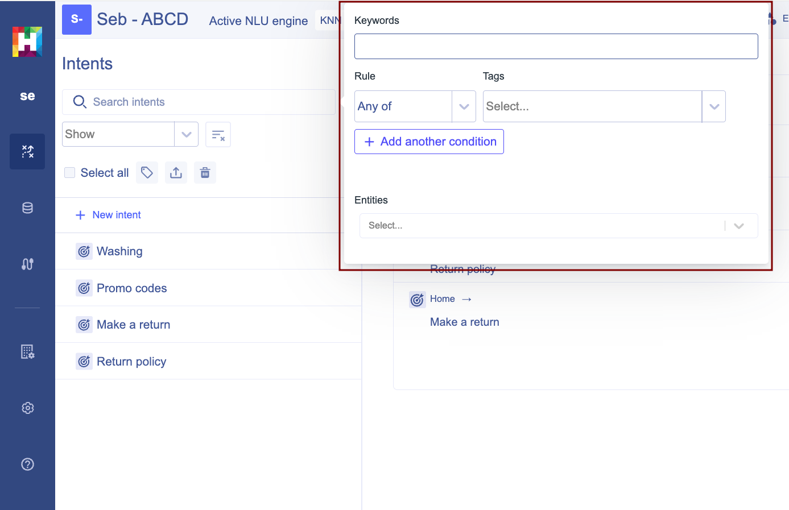Tag selected intents using the tag icon
The width and height of the screenshot is (789, 510).
click(x=147, y=172)
